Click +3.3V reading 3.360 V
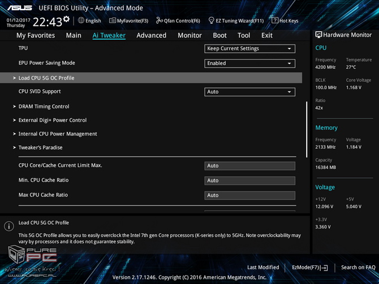 point(323,227)
